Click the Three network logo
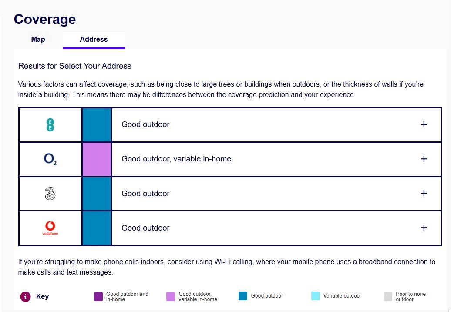 point(50,194)
